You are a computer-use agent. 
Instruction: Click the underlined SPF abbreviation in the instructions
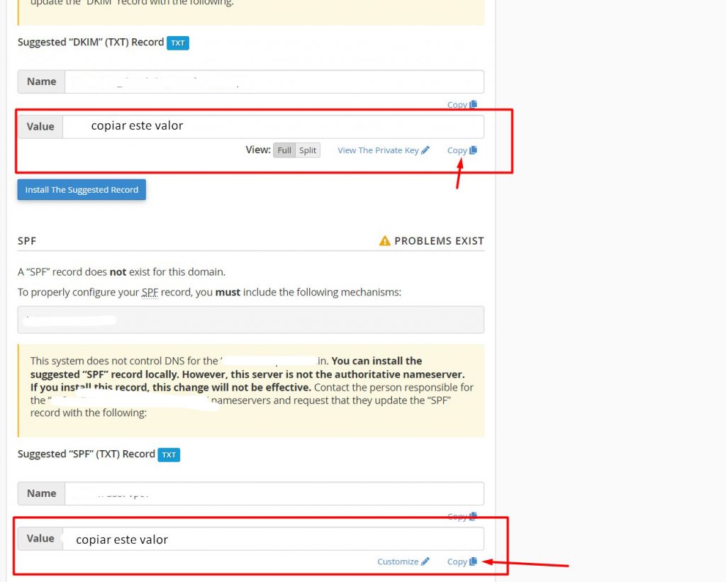(x=150, y=292)
